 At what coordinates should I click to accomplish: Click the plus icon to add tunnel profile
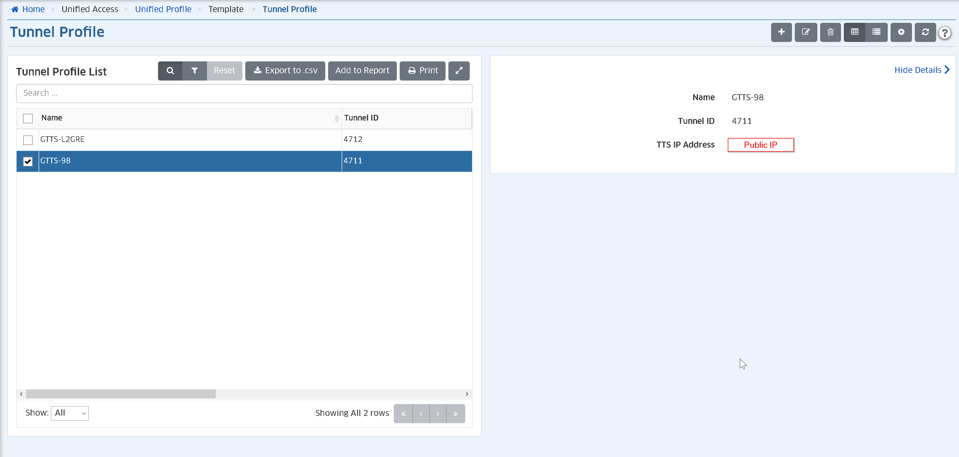pyautogui.click(x=781, y=32)
